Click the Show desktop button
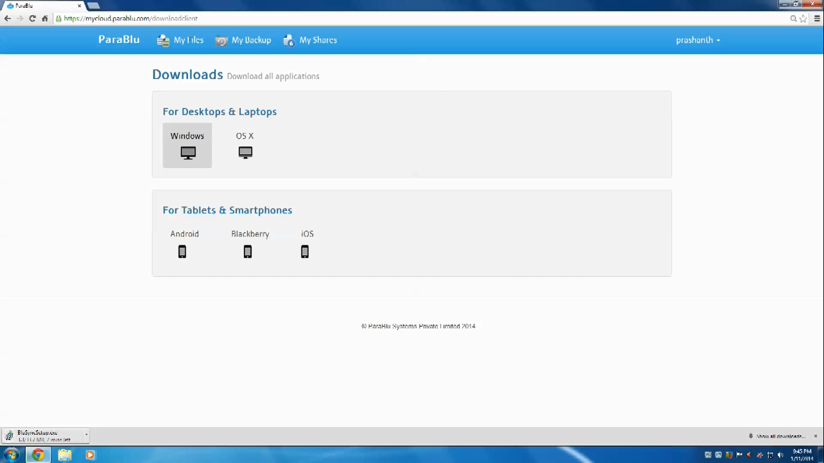Viewport: 824px width, 463px height. tap(821, 455)
